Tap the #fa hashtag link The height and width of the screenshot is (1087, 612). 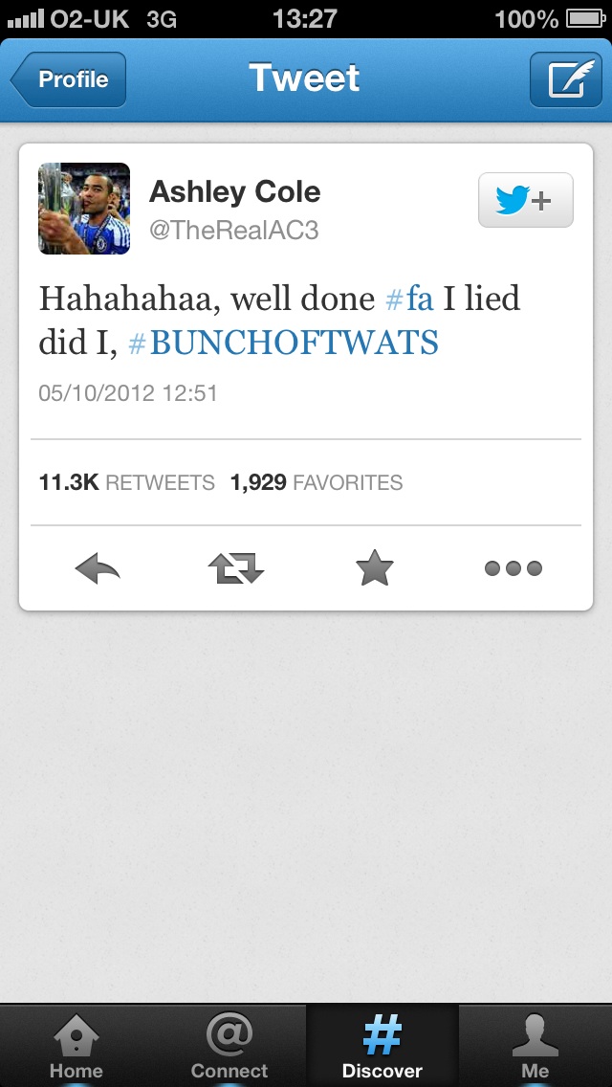tap(409, 299)
